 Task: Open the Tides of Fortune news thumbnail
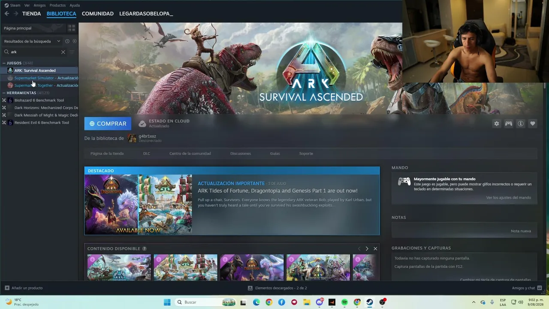(x=138, y=205)
